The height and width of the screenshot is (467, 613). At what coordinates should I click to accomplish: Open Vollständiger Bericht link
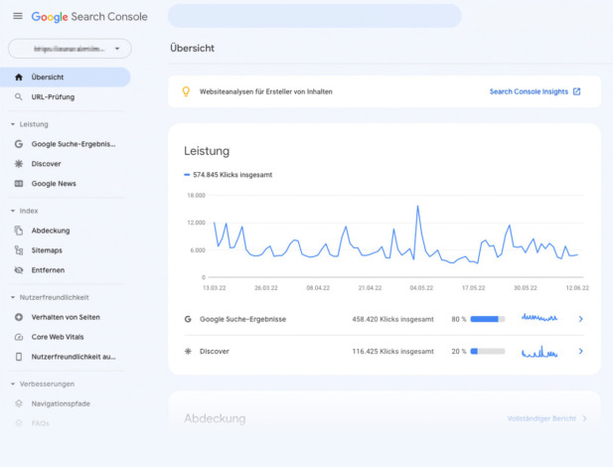541,418
